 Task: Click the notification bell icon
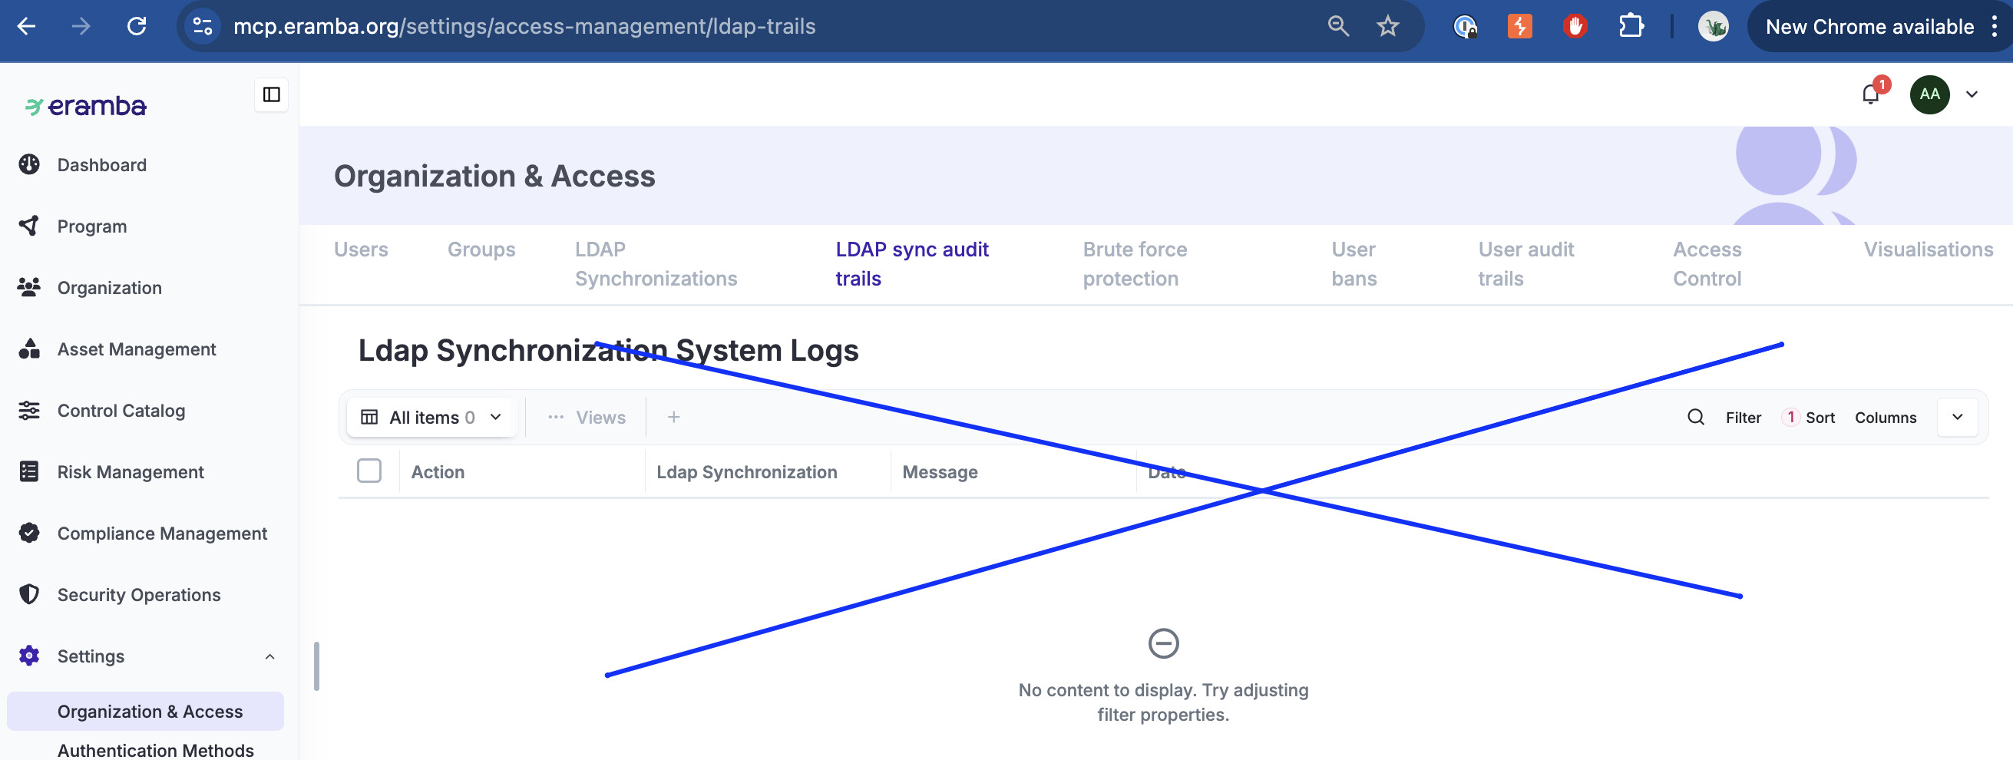coord(1870,94)
